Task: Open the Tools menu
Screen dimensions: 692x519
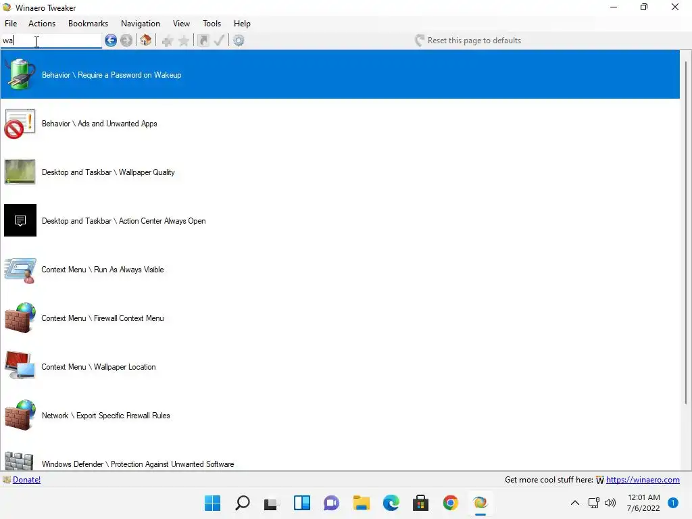Action: 212,24
